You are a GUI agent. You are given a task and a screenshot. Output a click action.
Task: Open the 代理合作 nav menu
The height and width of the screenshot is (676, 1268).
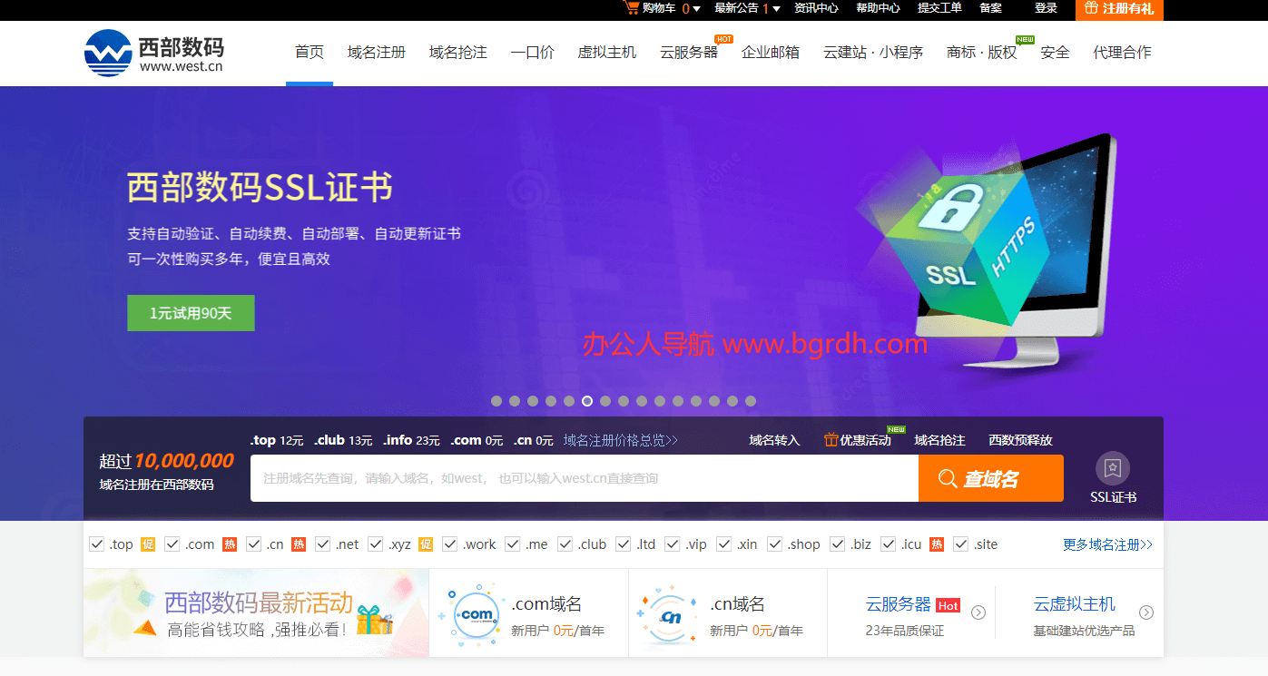click(1123, 53)
